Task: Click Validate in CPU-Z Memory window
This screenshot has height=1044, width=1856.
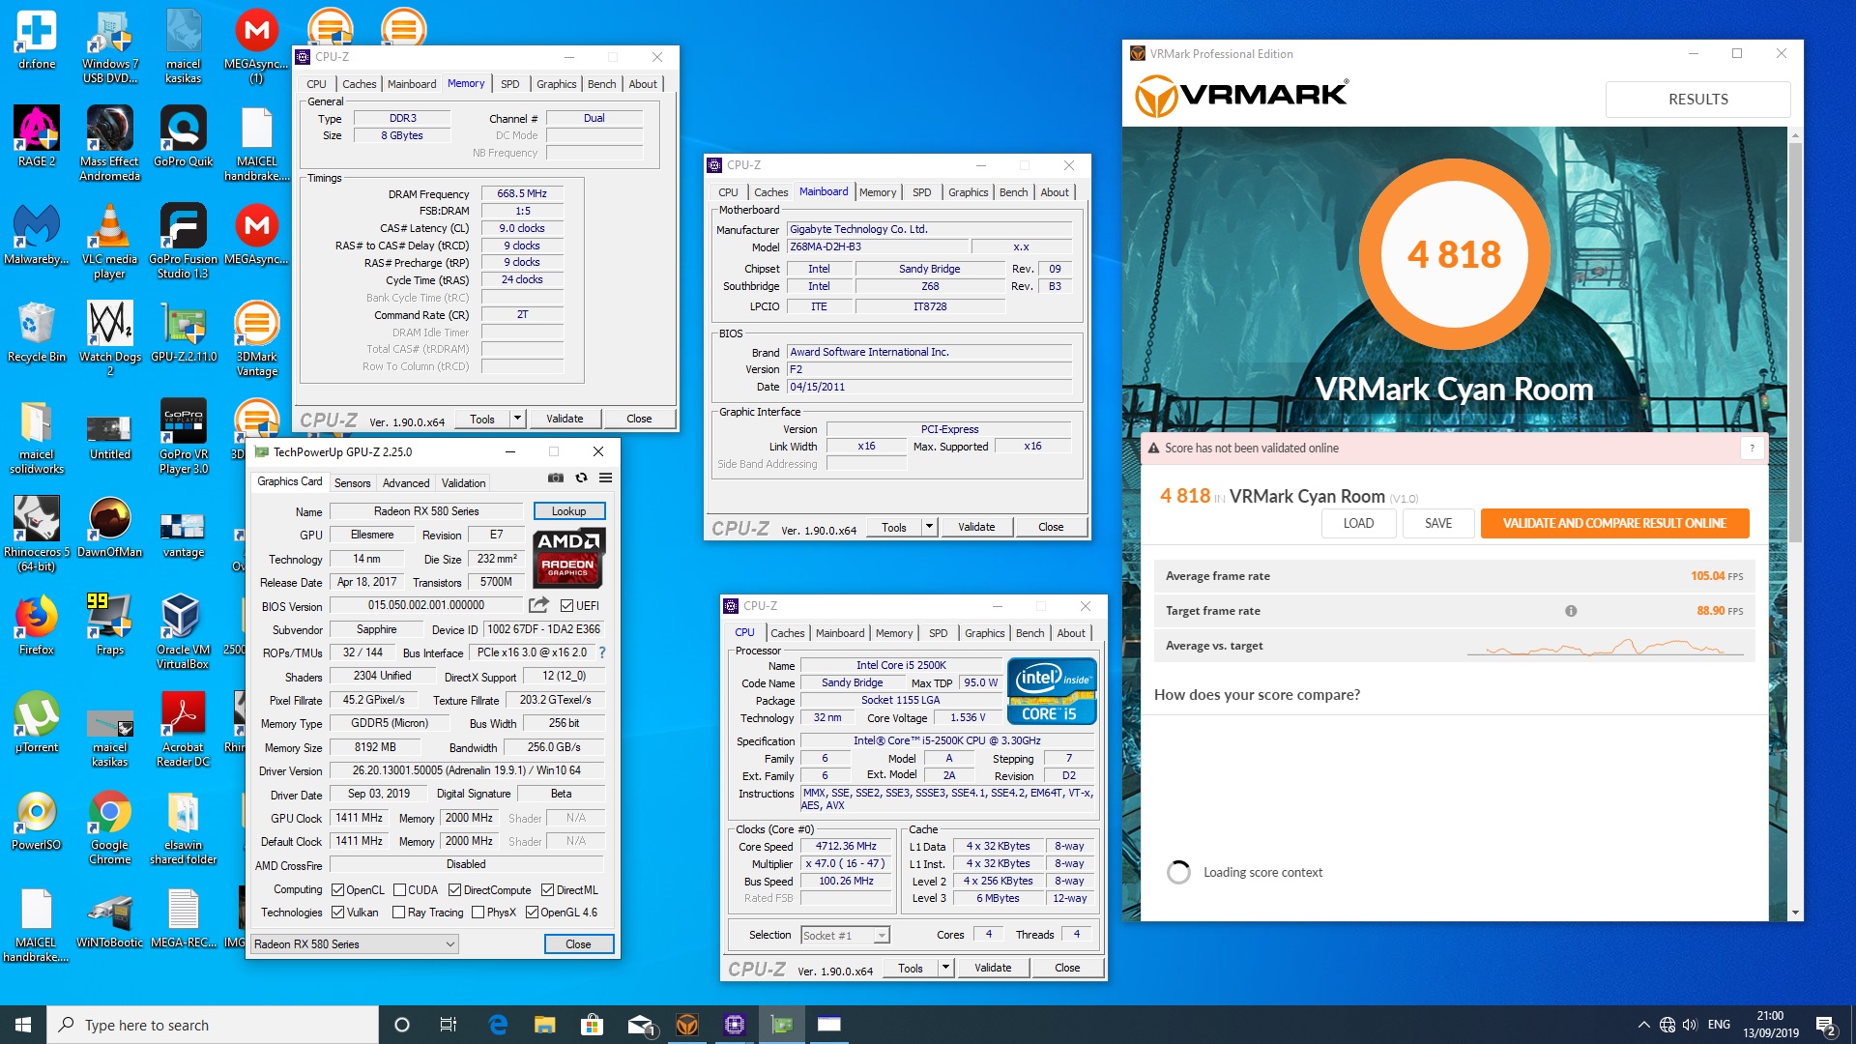Action: [x=565, y=419]
